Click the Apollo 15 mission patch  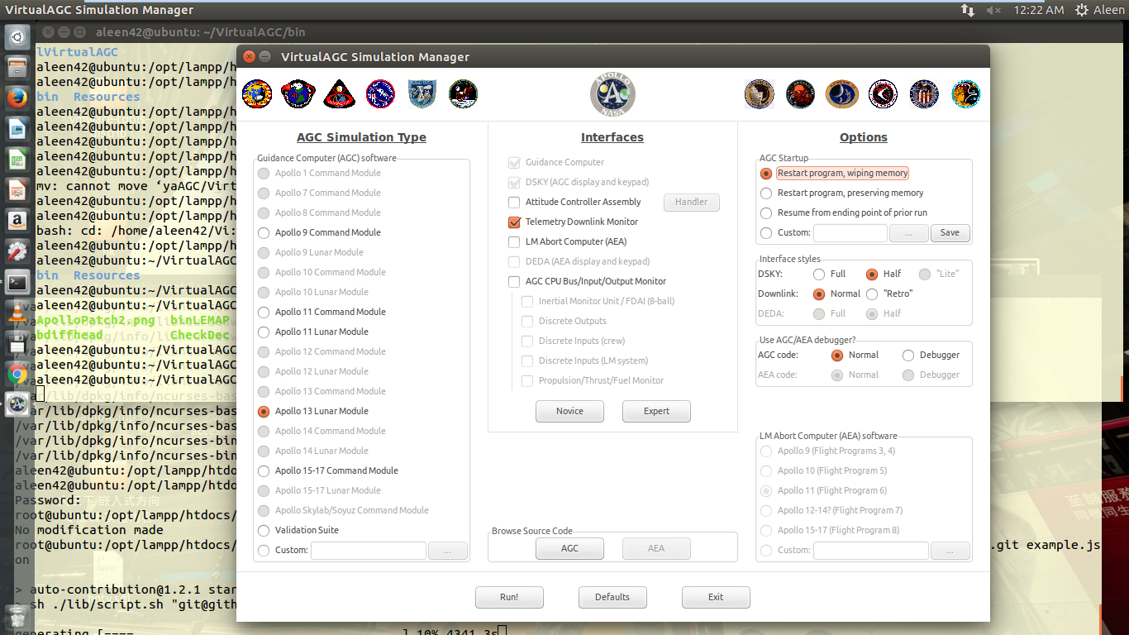(884, 94)
